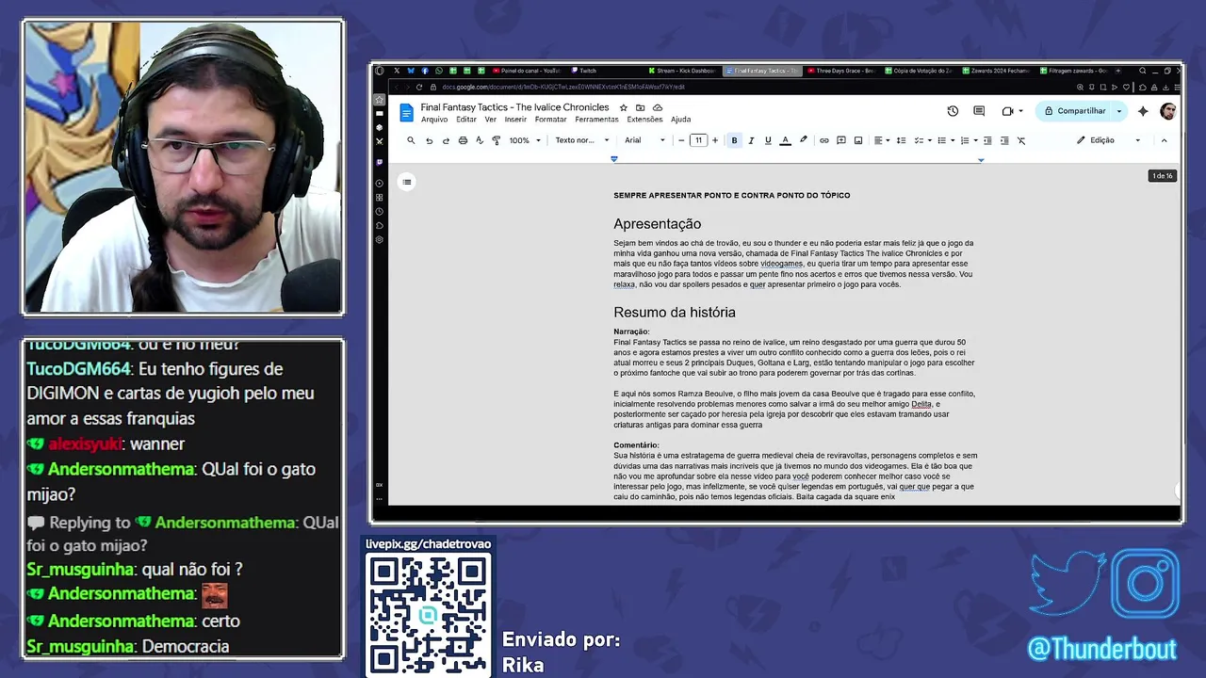Open the video call options dropdown

coord(1013,111)
